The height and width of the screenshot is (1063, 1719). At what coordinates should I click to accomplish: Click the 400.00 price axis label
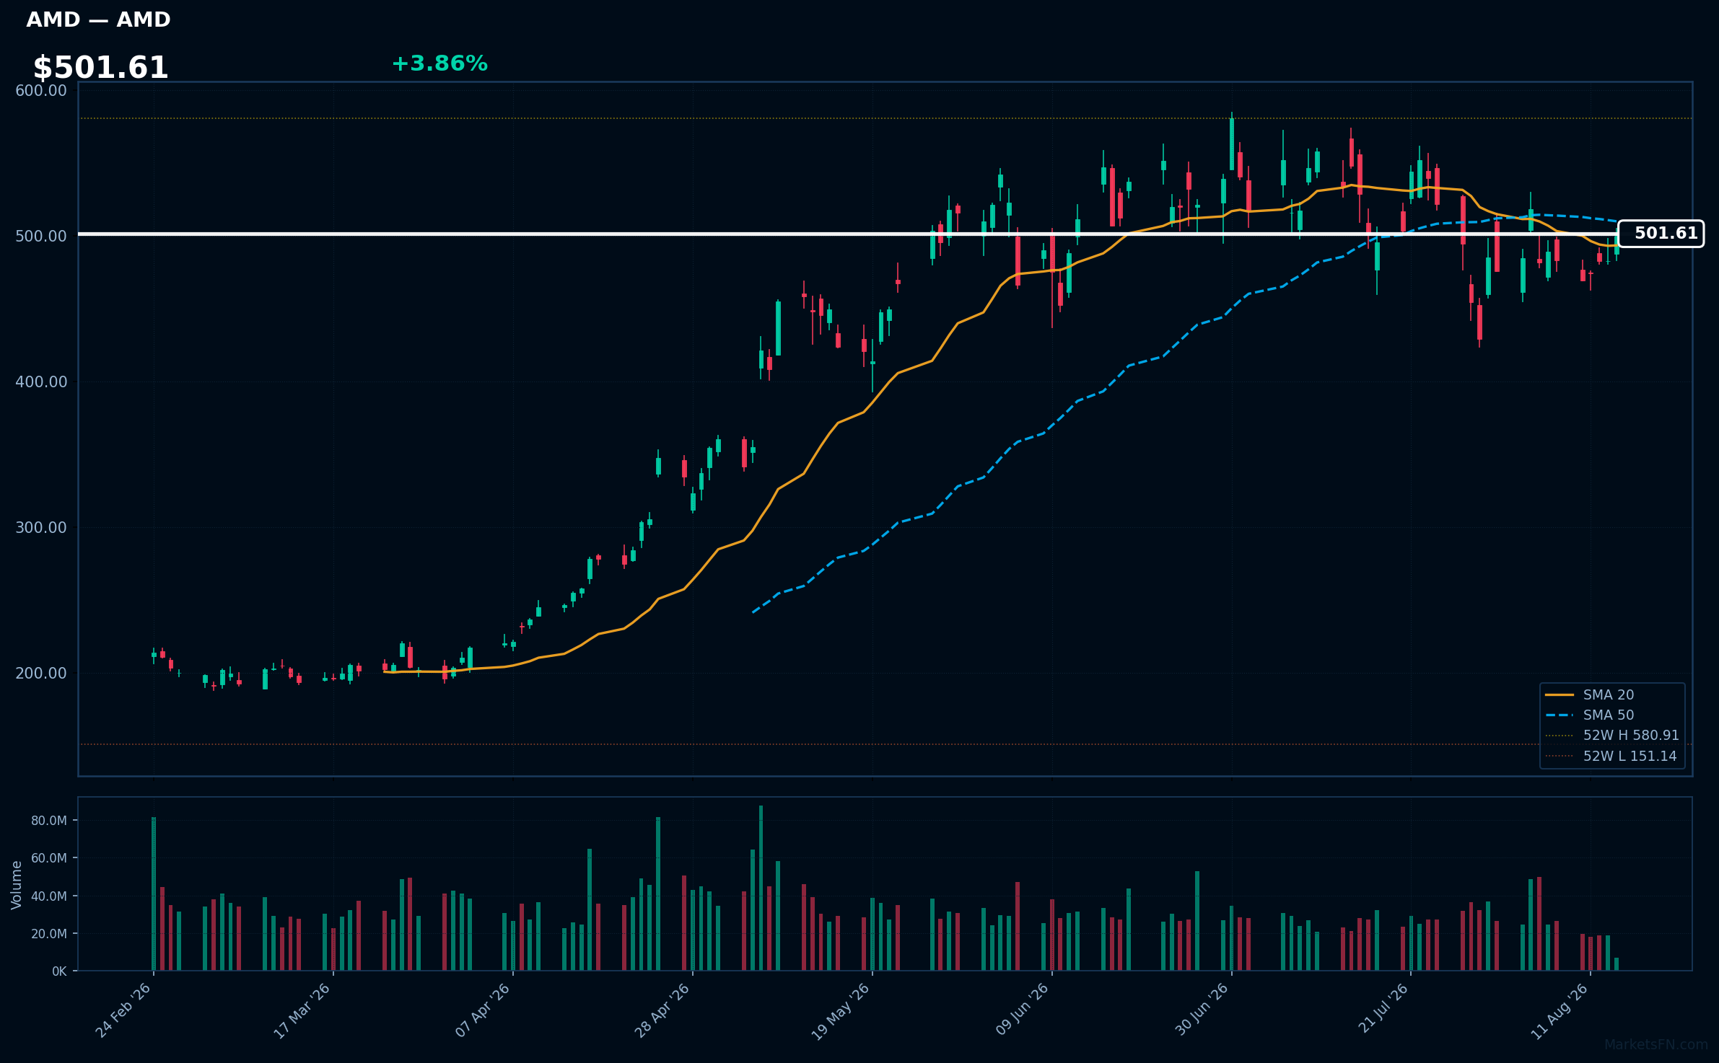(41, 382)
